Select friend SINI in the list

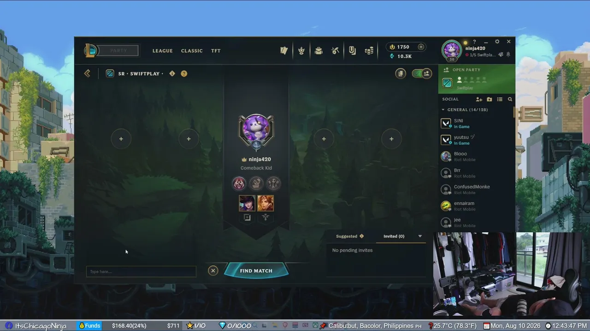point(477,123)
